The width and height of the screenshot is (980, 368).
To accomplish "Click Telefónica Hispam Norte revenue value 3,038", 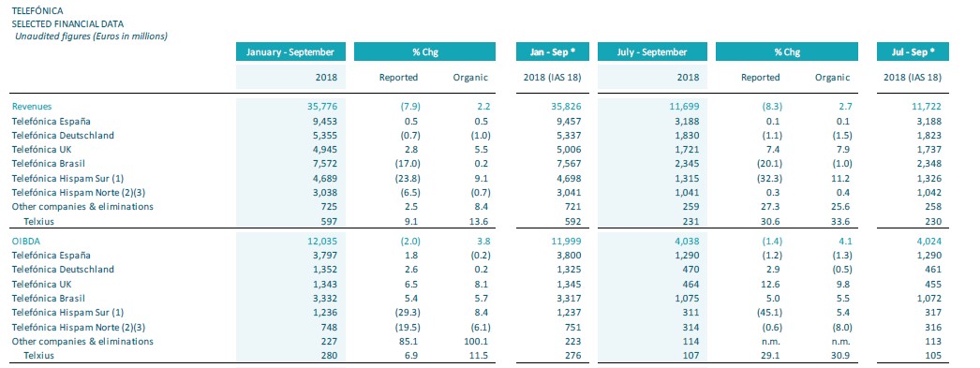I will pos(325,192).
